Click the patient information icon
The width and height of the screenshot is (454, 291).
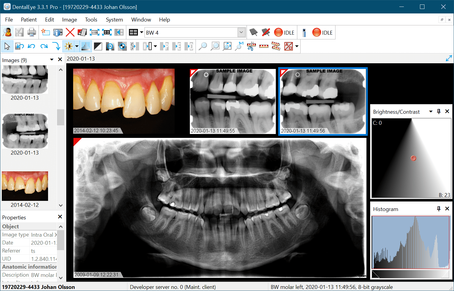(x=58, y=32)
